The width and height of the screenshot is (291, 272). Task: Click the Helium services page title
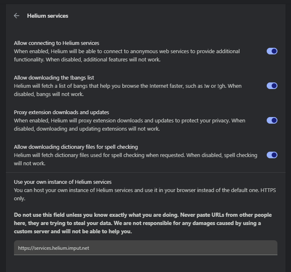(x=48, y=16)
